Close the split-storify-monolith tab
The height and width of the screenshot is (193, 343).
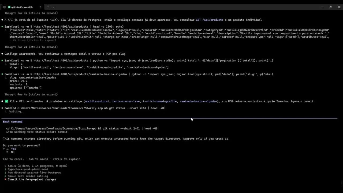pyautogui.click(x=40, y=7)
